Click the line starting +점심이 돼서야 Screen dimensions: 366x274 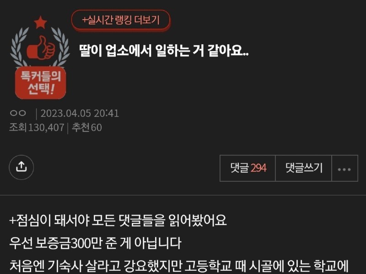point(118,220)
